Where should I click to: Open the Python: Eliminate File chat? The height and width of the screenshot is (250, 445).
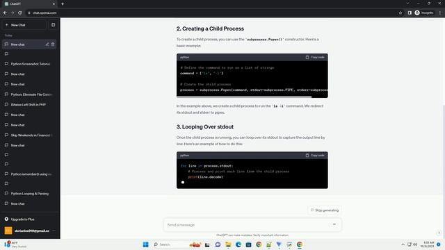pos(30,94)
